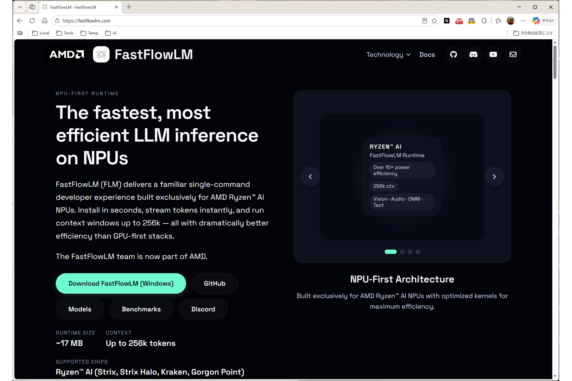Click the 'NPU-First Architecture' heading
This screenshot has height=381, width=572.
click(x=402, y=279)
